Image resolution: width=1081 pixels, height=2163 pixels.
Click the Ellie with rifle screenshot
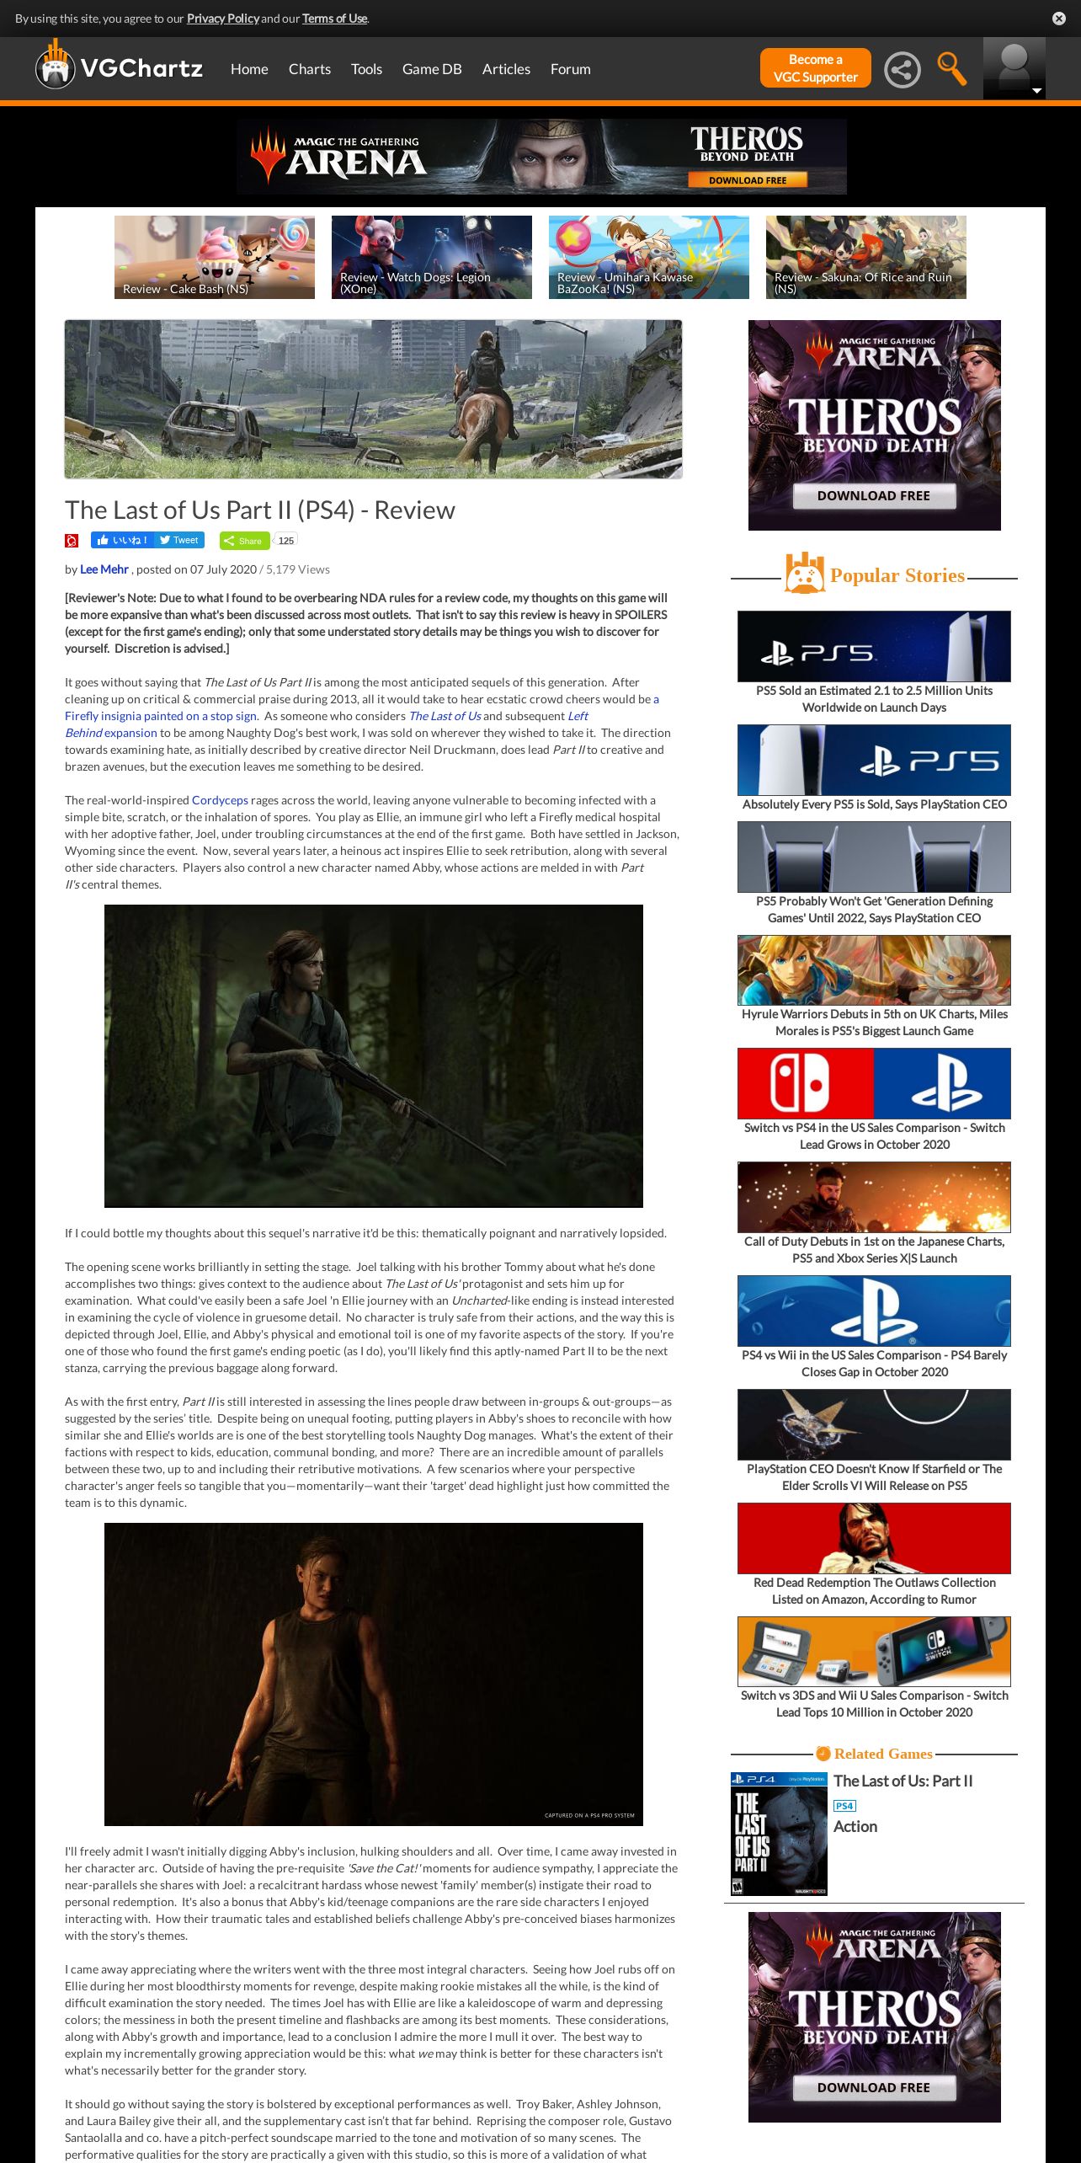(x=374, y=1056)
